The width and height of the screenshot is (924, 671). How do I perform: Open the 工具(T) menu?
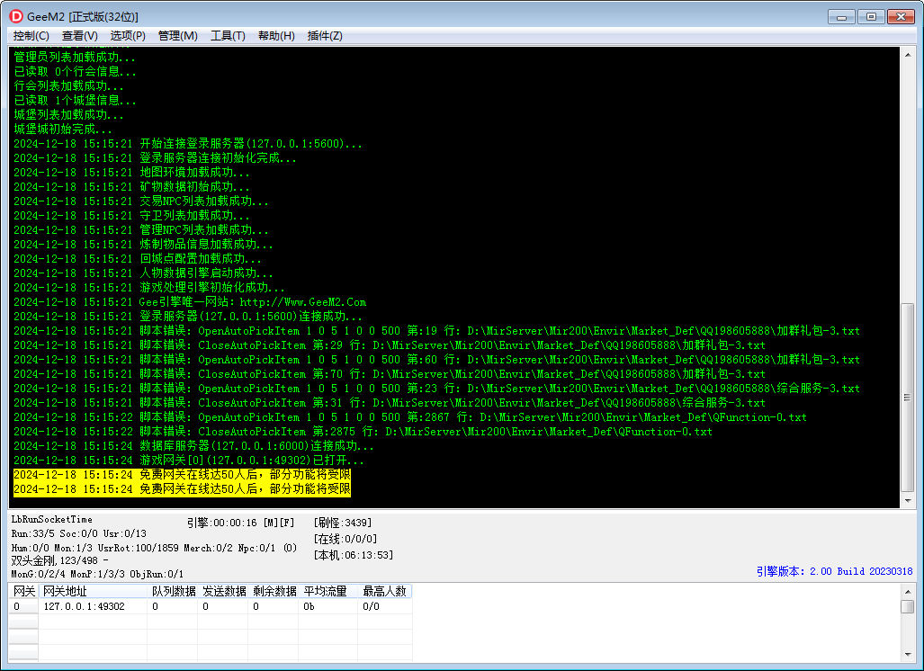click(228, 36)
